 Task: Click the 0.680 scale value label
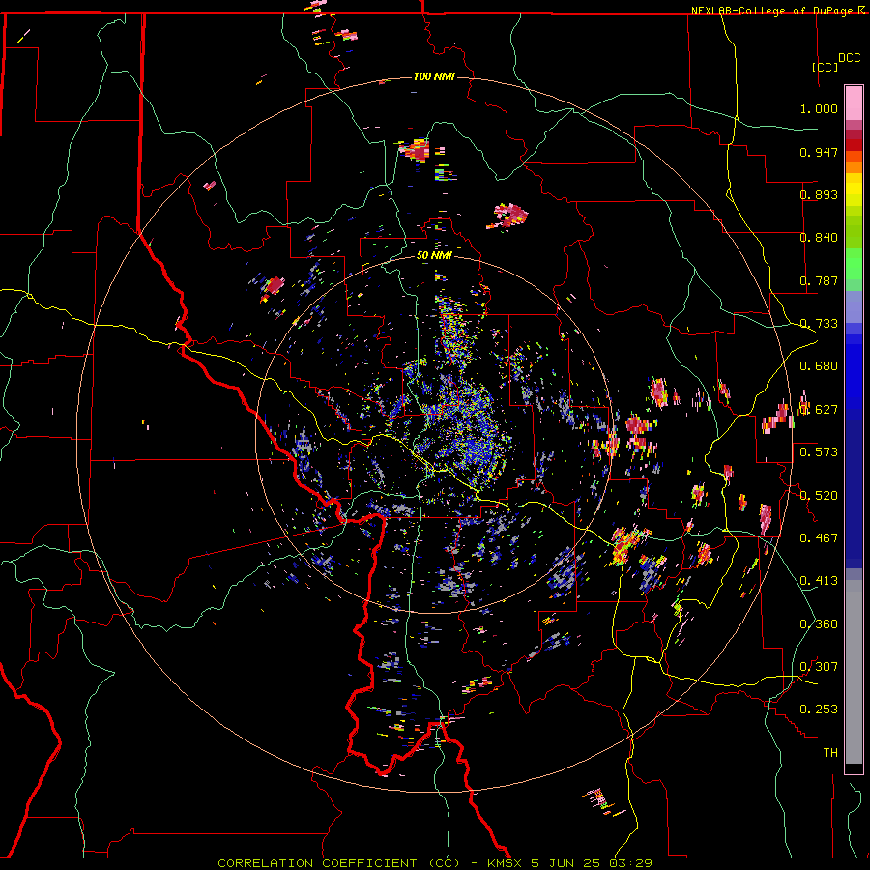[x=819, y=366]
